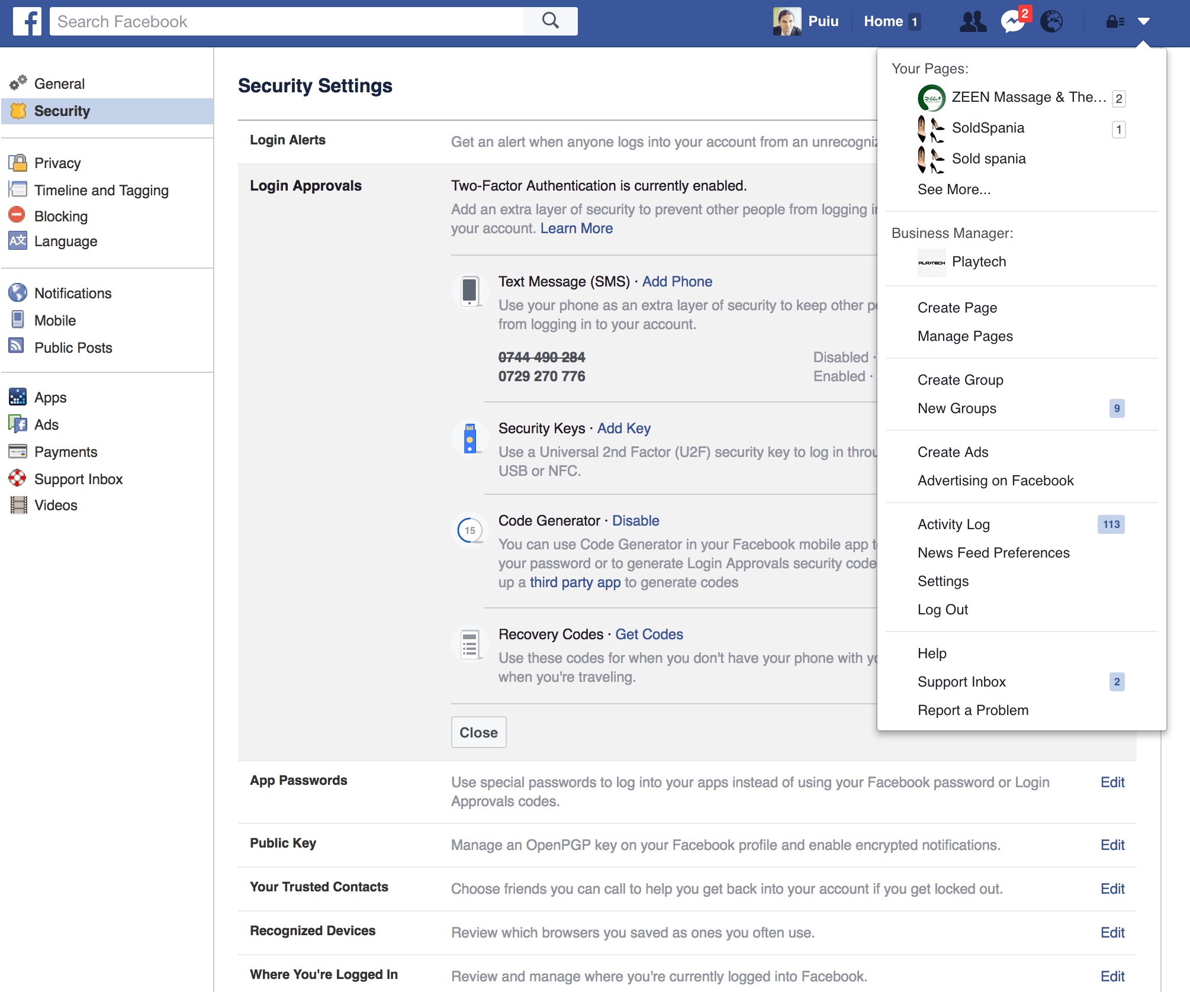Image resolution: width=1190 pixels, height=992 pixels.
Task: Click the third party app link
Action: (575, 582)
